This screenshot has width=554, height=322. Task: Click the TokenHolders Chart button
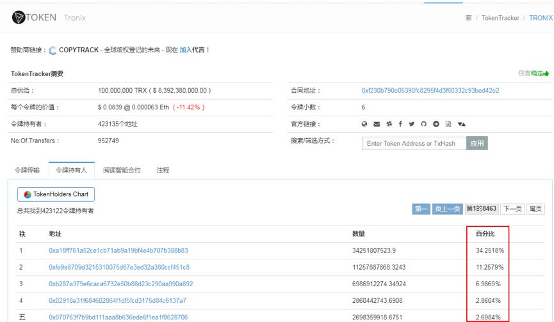tap(56, 194)
